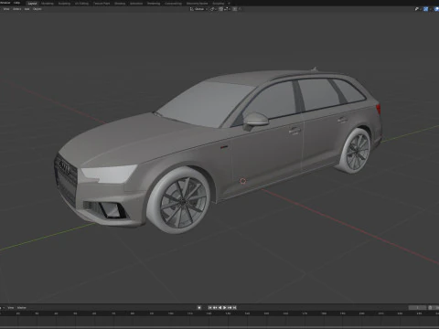Jump to the next keyframe
439x329 pixels.
[x=230, y=308]
